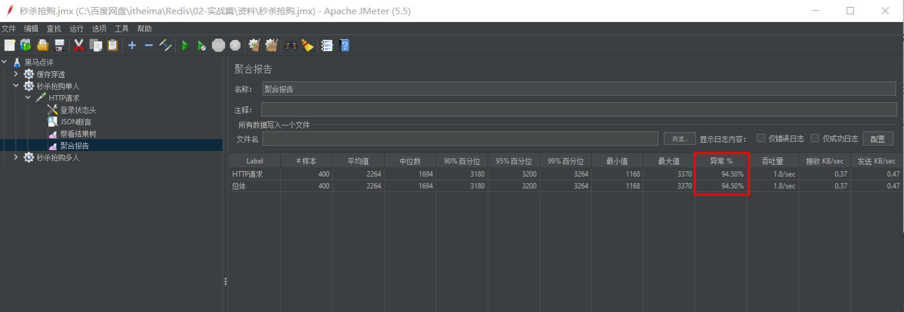Open the Function Helper list icon
Screen dimensions: 904x312
pyautogui.click(x=327, y=45)
